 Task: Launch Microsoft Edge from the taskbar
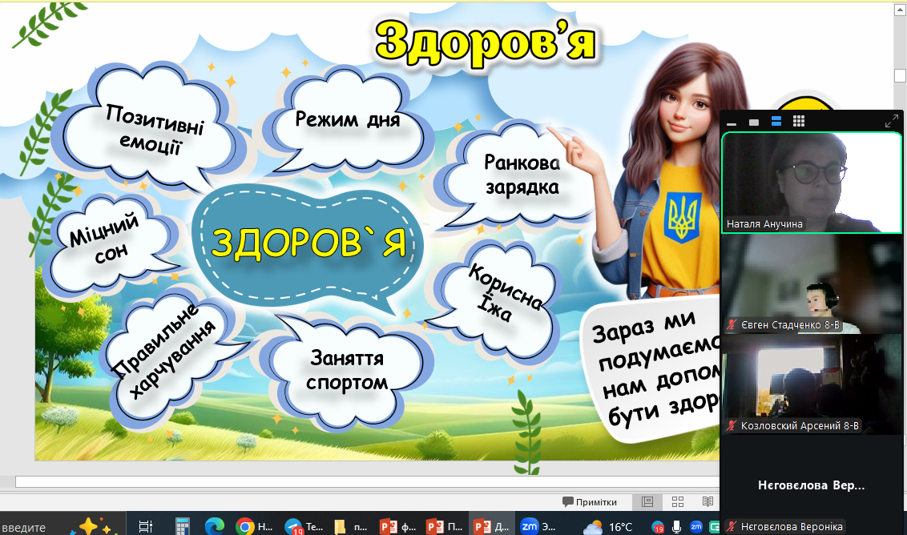pyautogui.click(x=214, y=526)
